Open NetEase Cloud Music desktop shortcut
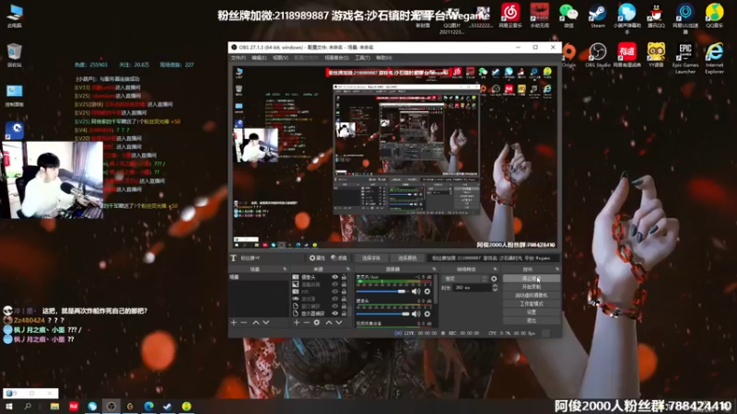The width and height of the screenshot is (737, 414). point(510,15)
